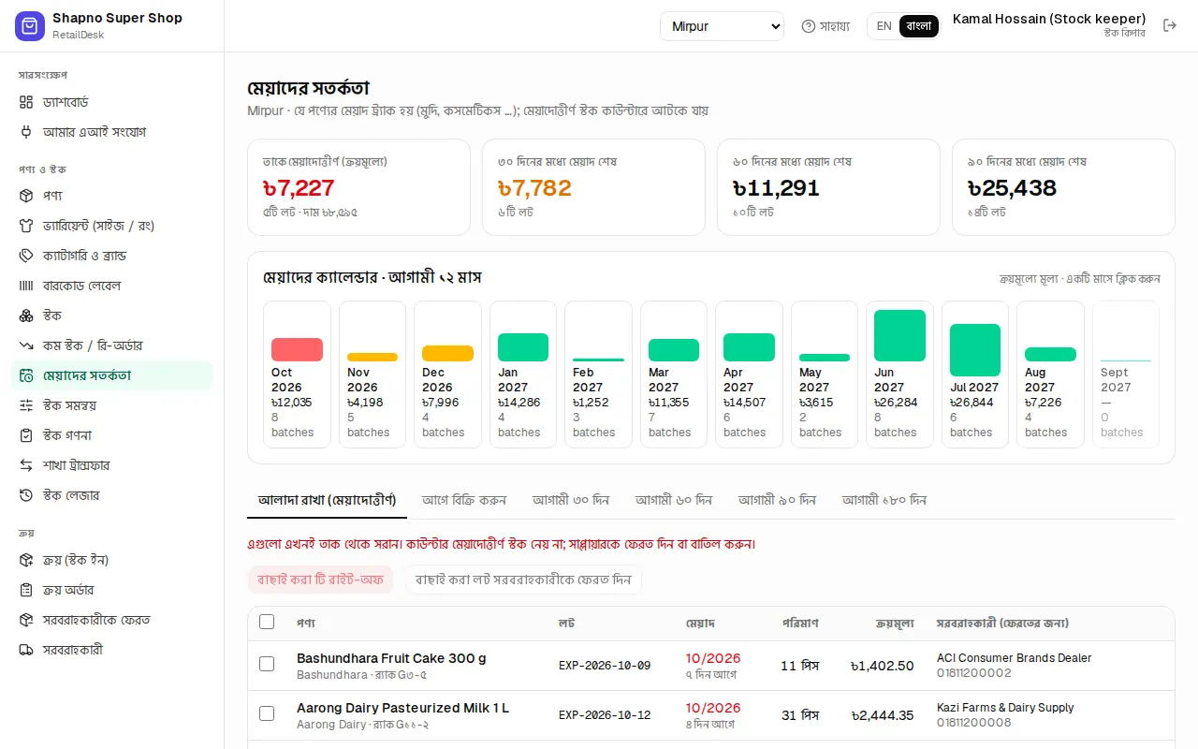Open the Mirpur branch dropdown

coord(722,26)
